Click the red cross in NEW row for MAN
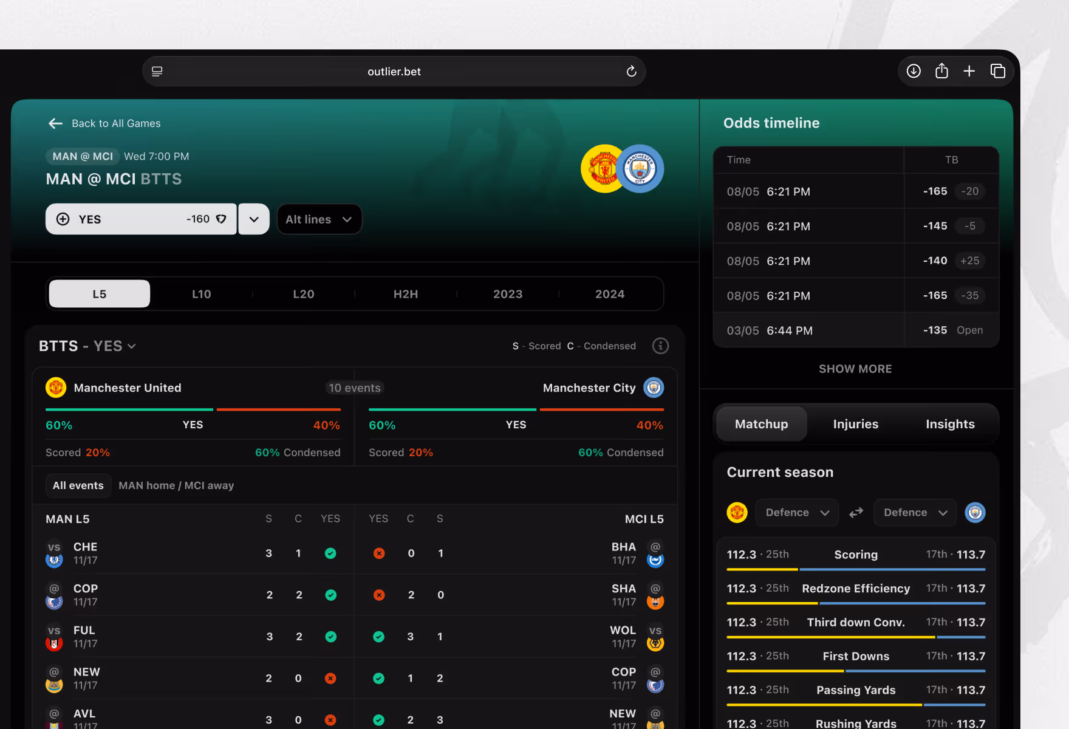The height and width of the screenshot is (729, 1069). click(x=330, y=679)
